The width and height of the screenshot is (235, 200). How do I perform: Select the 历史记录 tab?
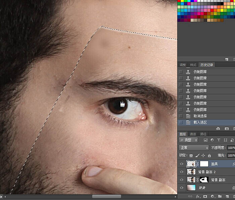click(x=207, y=65)
